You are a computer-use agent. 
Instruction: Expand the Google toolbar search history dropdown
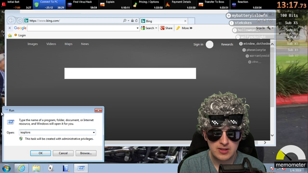click(x=138, y=28)
